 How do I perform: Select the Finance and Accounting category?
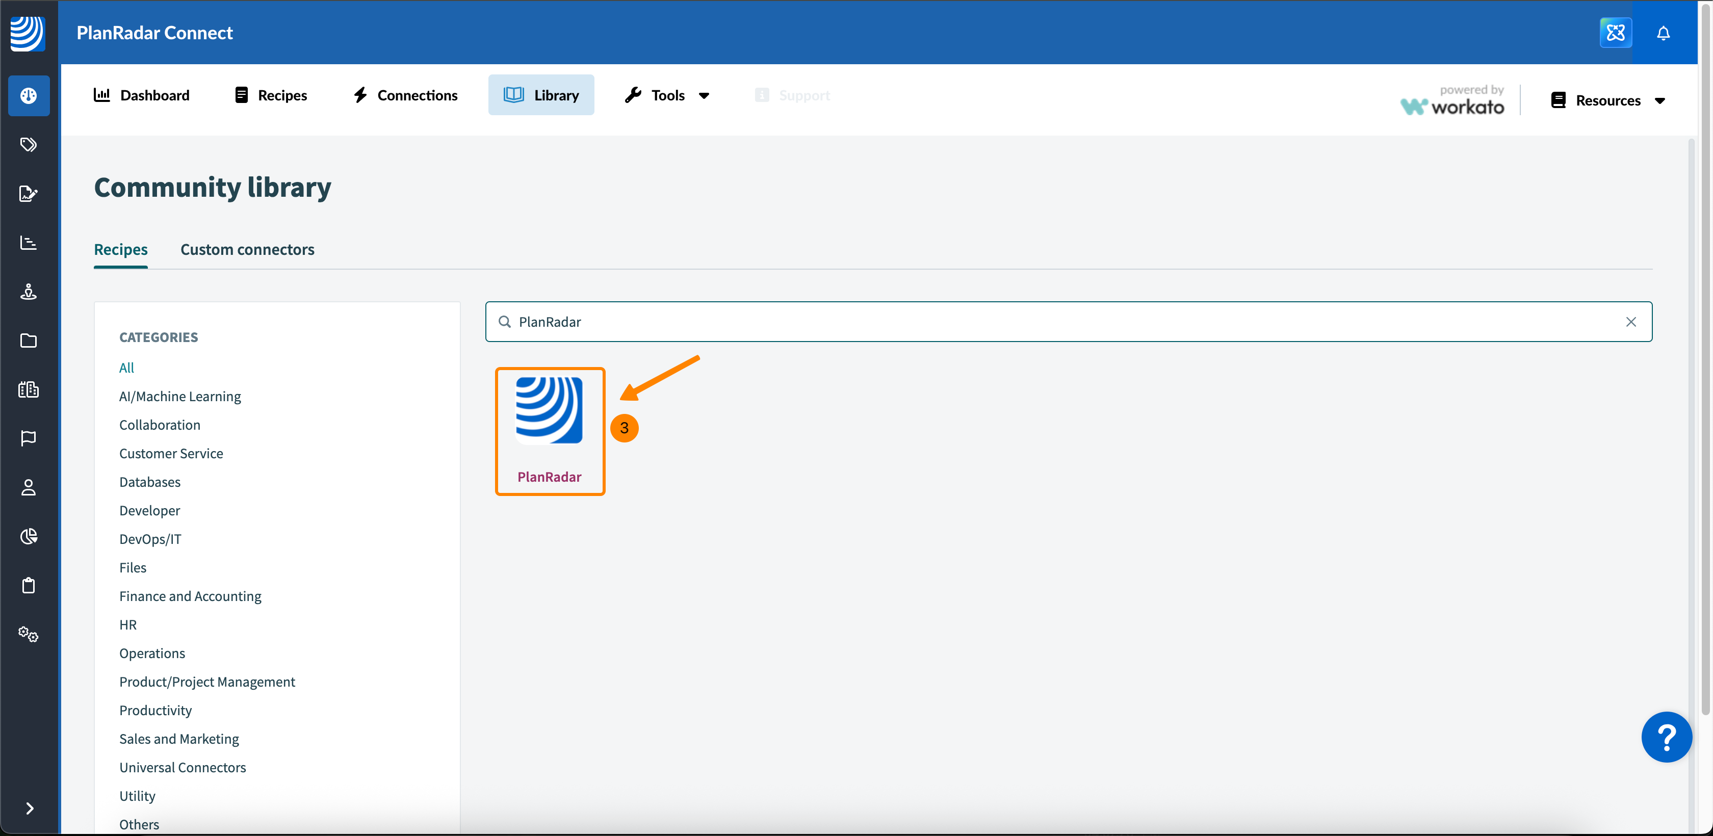click(190, 596)
